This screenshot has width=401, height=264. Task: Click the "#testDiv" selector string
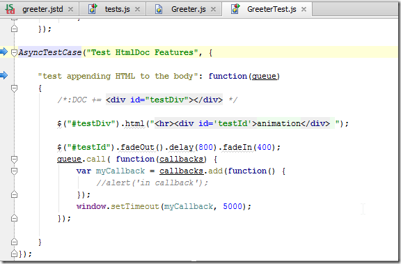pos(91,123)
